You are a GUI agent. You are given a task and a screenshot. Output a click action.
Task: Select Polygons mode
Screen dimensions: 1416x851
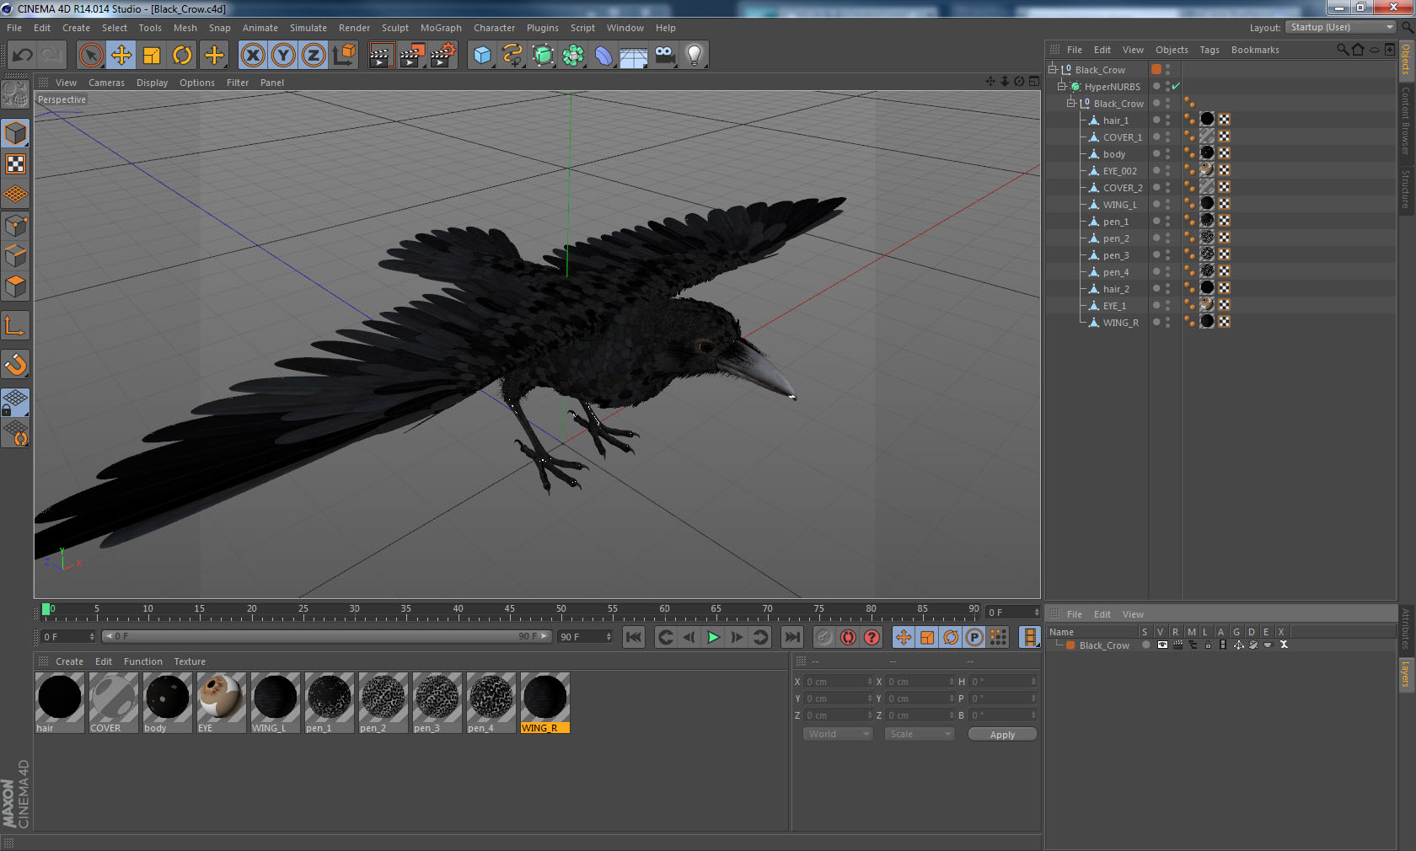(15, 286)
